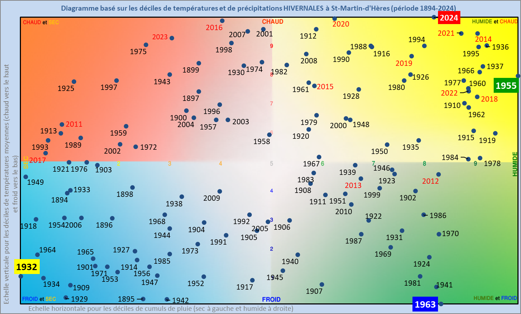Select the red year label 2017

(38, 160)
